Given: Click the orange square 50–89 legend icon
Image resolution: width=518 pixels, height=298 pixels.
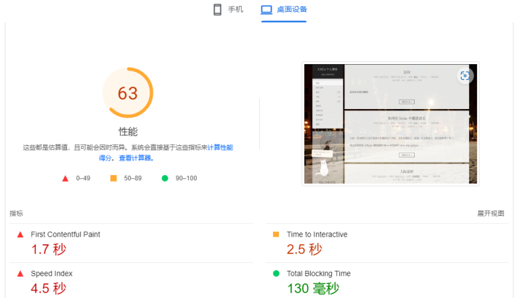Looking at the screenshot, I should [113, 178].
